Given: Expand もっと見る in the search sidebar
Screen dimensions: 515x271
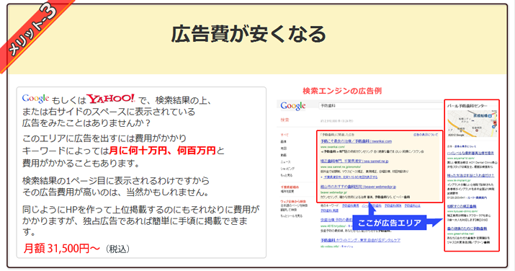Looking at the screenshot, I should pyautogui.click(x=286, y=175).
